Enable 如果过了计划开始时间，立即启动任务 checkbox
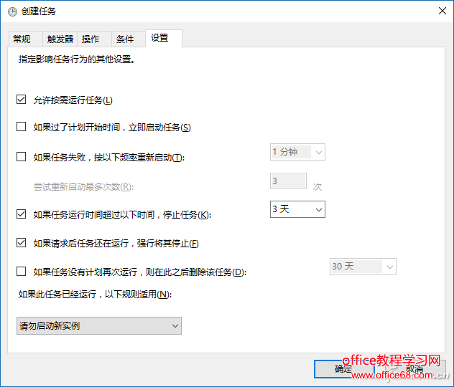Screen dimensions: 454x387 tap(21, 127)
